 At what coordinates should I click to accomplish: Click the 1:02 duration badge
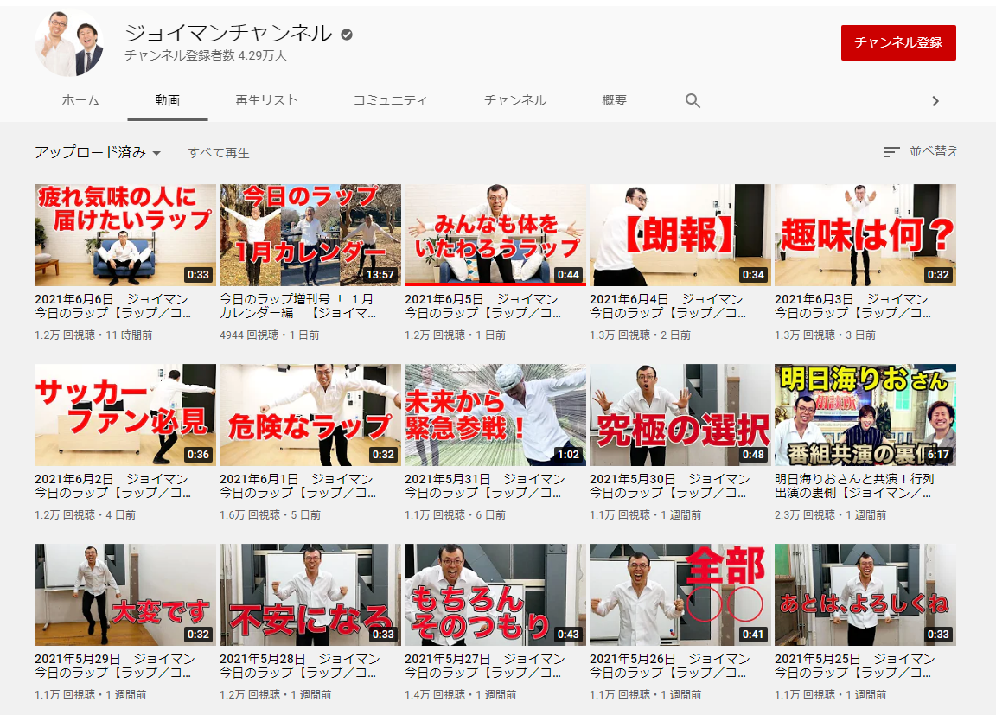(x=568, y=454)
